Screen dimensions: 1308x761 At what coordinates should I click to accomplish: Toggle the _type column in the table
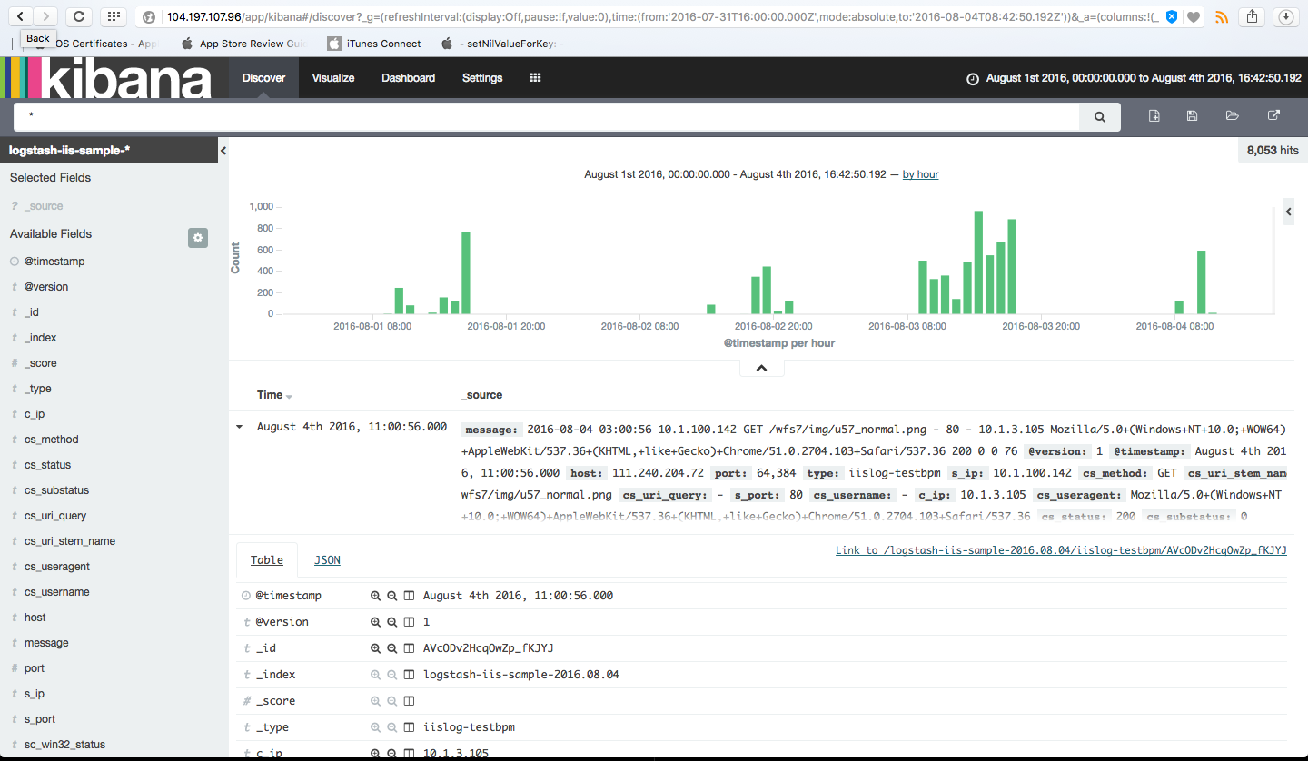409,728
